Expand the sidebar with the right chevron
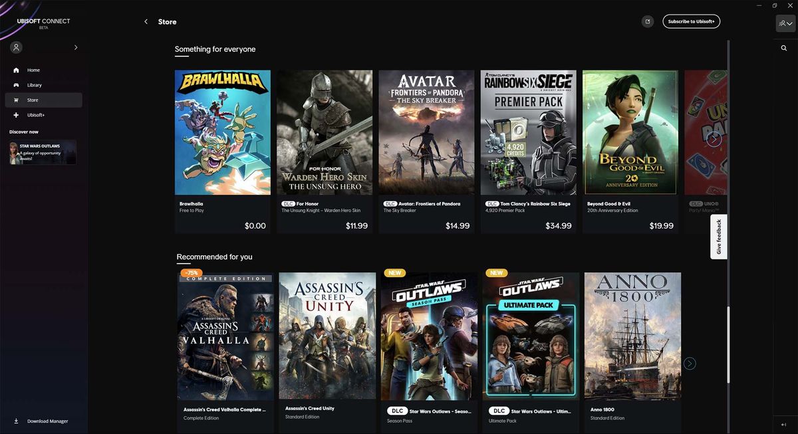The height and width of the screenshot is (434, 798). click(75, 47)
